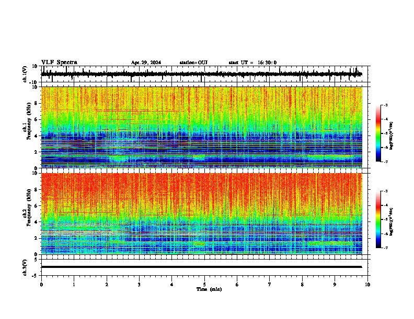
Task: Click time axis tick label "9"
Action: [335, 285]
